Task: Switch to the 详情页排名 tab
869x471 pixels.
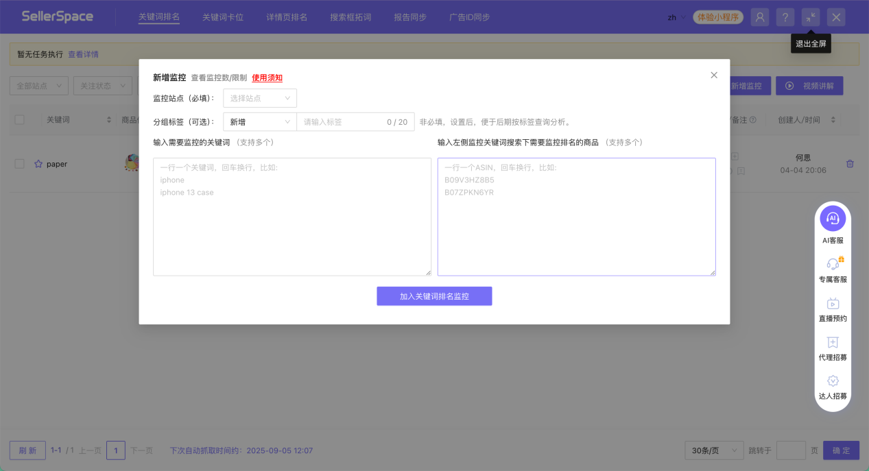Action: pyautogui.click(x=287, y=17)
